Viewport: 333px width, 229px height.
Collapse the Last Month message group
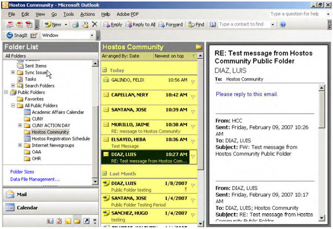pyautogui.click(x=104, y=174)
